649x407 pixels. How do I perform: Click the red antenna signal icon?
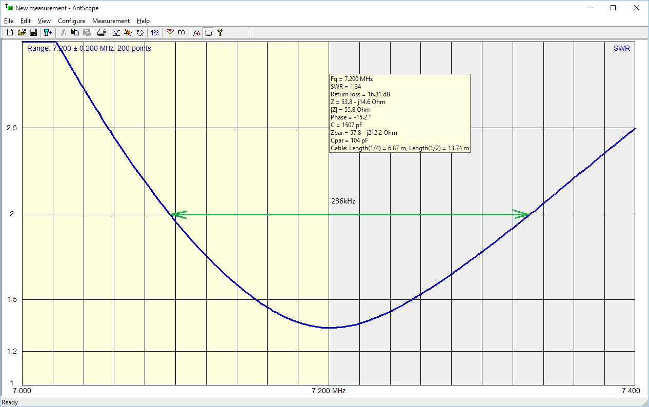[x=170, y=33]
